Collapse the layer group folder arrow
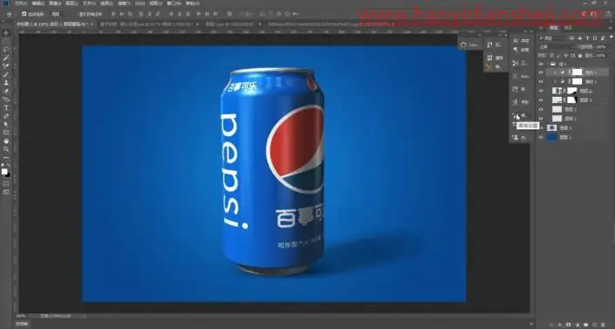The image size is (615, 329). (x=548, y=64)
